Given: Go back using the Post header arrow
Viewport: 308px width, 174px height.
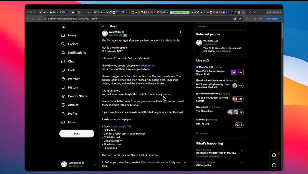Looking at the screenshot, I should coord(104,26).
